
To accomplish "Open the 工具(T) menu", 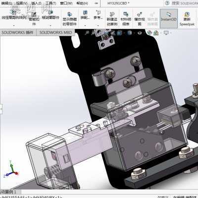I will [x=51, y=3].
